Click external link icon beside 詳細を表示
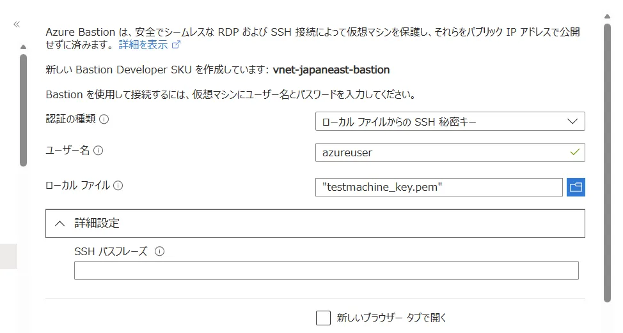Viewport: 623px width, 333px height. 177,45
